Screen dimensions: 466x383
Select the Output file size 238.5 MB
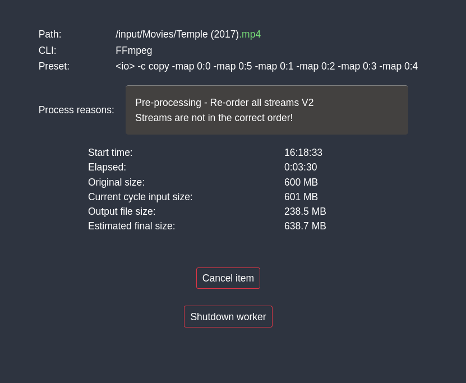tap(305, 211)
